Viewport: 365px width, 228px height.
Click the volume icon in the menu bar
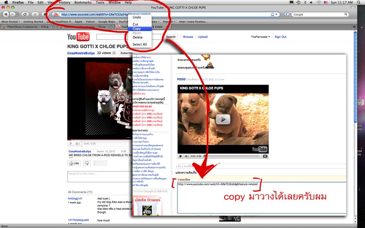(x=311, y=2)
